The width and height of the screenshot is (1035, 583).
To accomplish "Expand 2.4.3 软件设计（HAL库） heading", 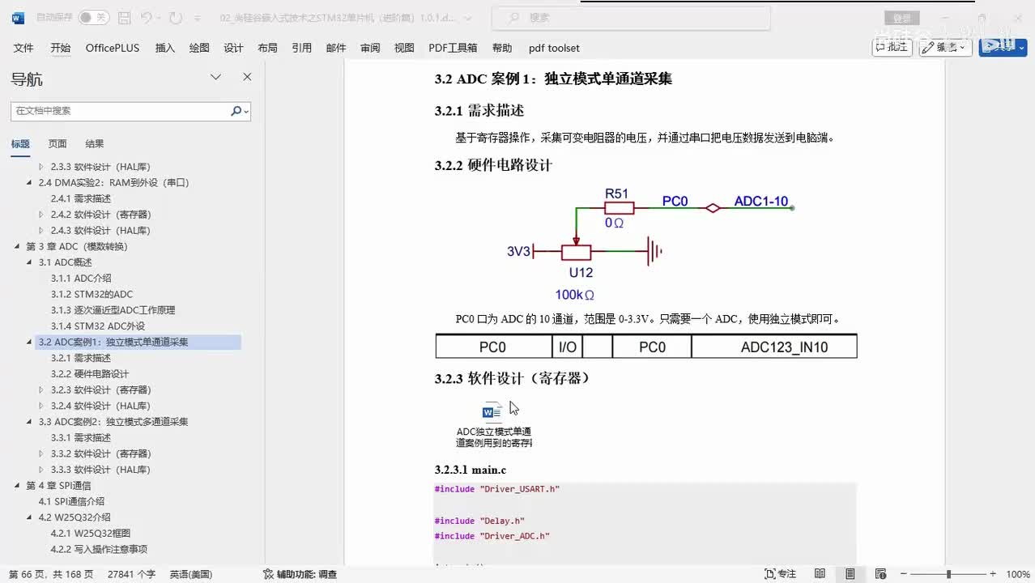I will click(x=41, y=231).
